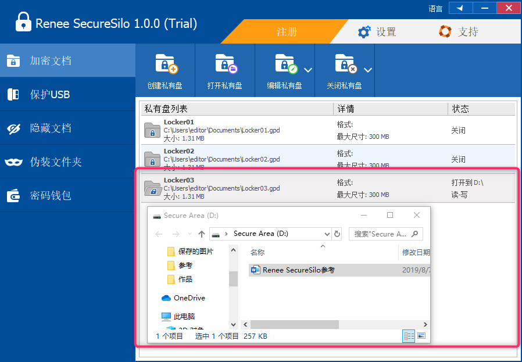Expand the 关闭私有盘 dropdown arrow
Viewport: 522px width, 362px height.
point(368,70)
